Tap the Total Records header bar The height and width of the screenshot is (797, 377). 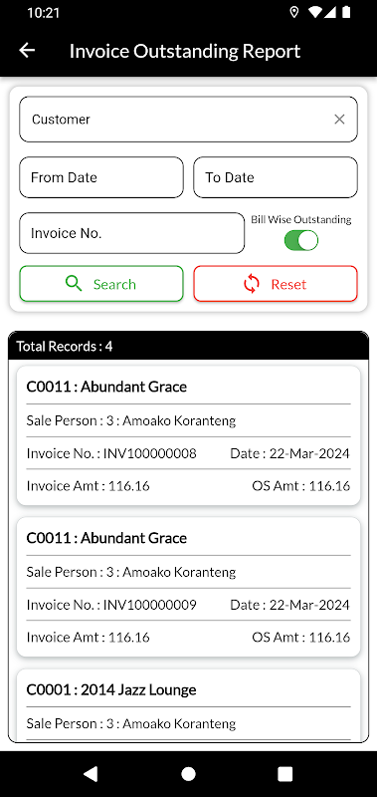[188, 346]
